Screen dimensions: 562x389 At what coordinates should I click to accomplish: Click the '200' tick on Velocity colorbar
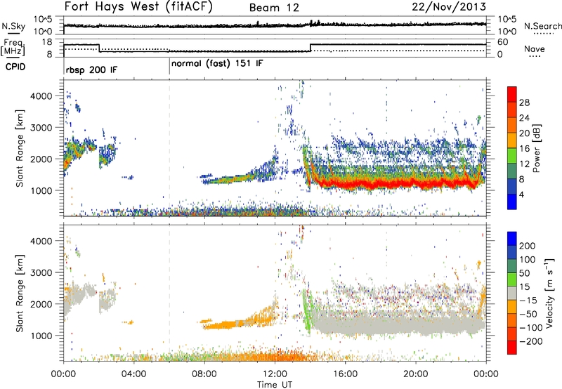point(528,246)
